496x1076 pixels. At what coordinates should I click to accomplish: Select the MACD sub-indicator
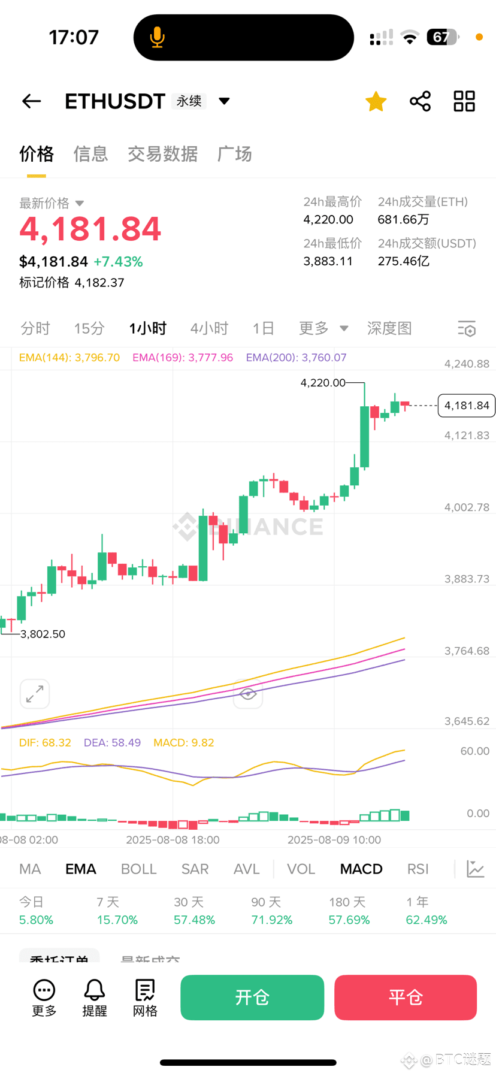click(x=361, y=869)
